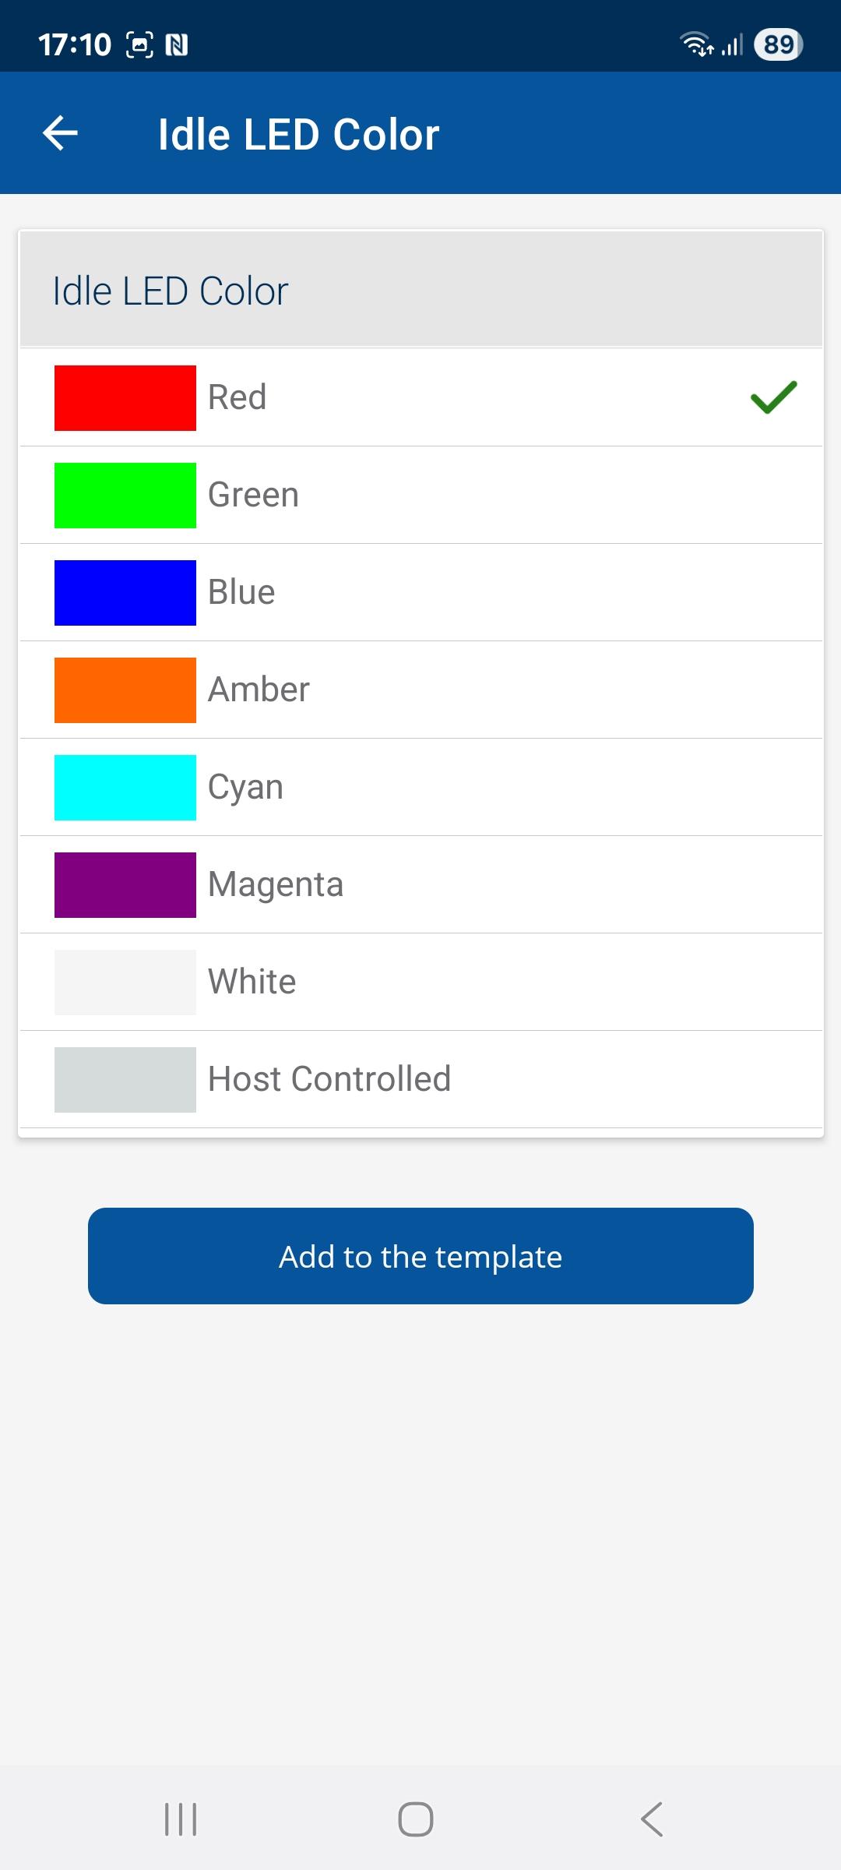Tap the Idle LED Color section header

click(421, 290)
